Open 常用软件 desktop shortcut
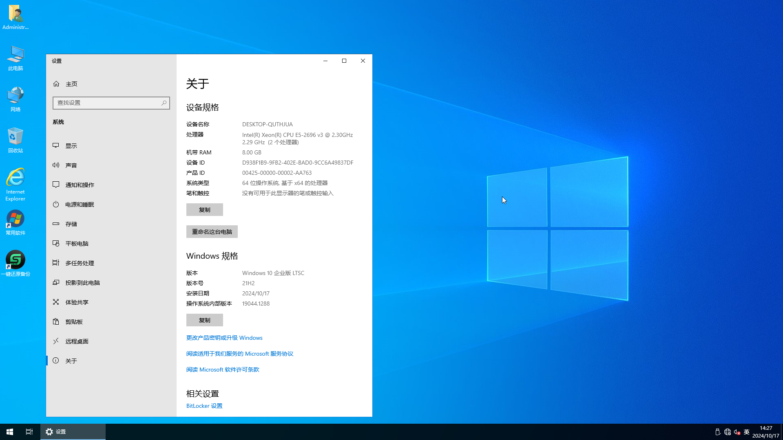Viewport: 783px width, 440px height. (x=15, y=223)
